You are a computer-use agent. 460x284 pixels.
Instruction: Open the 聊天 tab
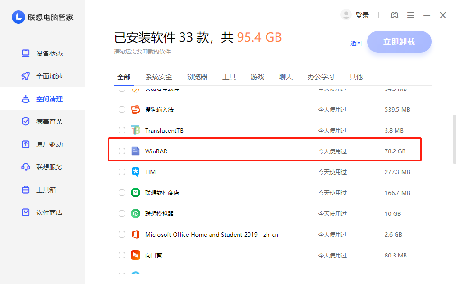pos(286,77)
